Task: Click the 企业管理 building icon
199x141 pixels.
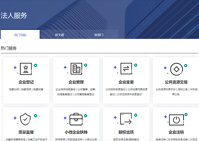Action: [76, 69]
